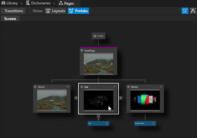The height and width of the screenshot is (138, 197).
Task: Toggle Prefabs visibility in Show options
Action: (78, 11)
